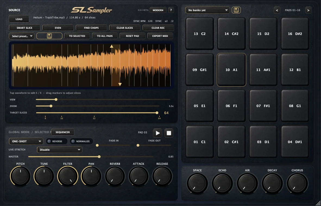Click the TUNE knob
Image resolution: width=321 pixels, height=206 pixels.
click(44, 176)
